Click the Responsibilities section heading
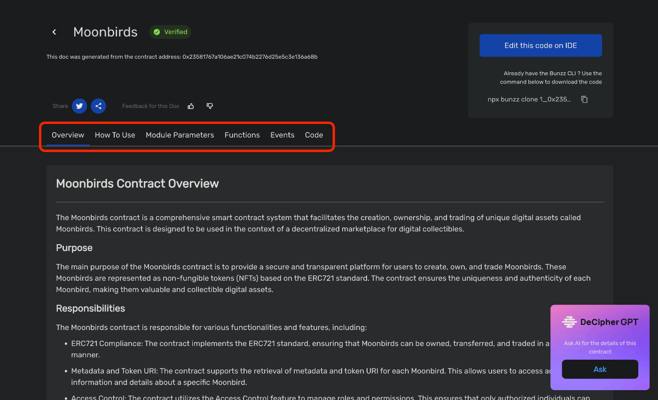Viewport: 658px width, 400px height. tap(91, 308)
